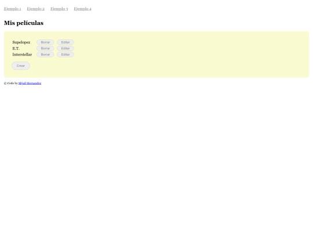Edit the E.T. movie entry
This screenshot has width=313, height=235.
tap(65, 48)
